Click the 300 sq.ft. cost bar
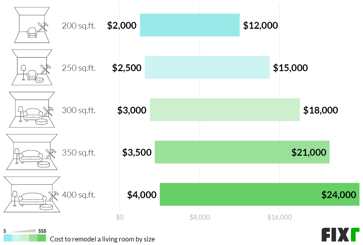 pyautogui.click(x=225, y=110)
